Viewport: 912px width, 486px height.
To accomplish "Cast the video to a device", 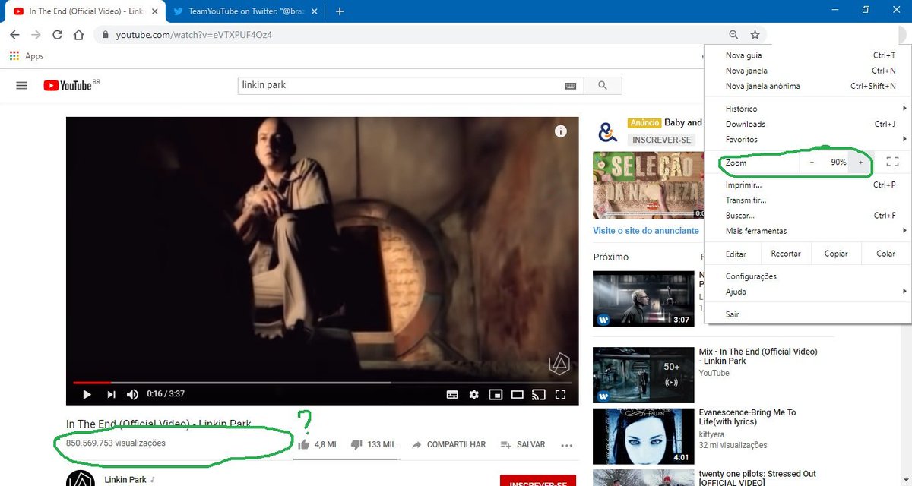I will click(x=539, y=394).
